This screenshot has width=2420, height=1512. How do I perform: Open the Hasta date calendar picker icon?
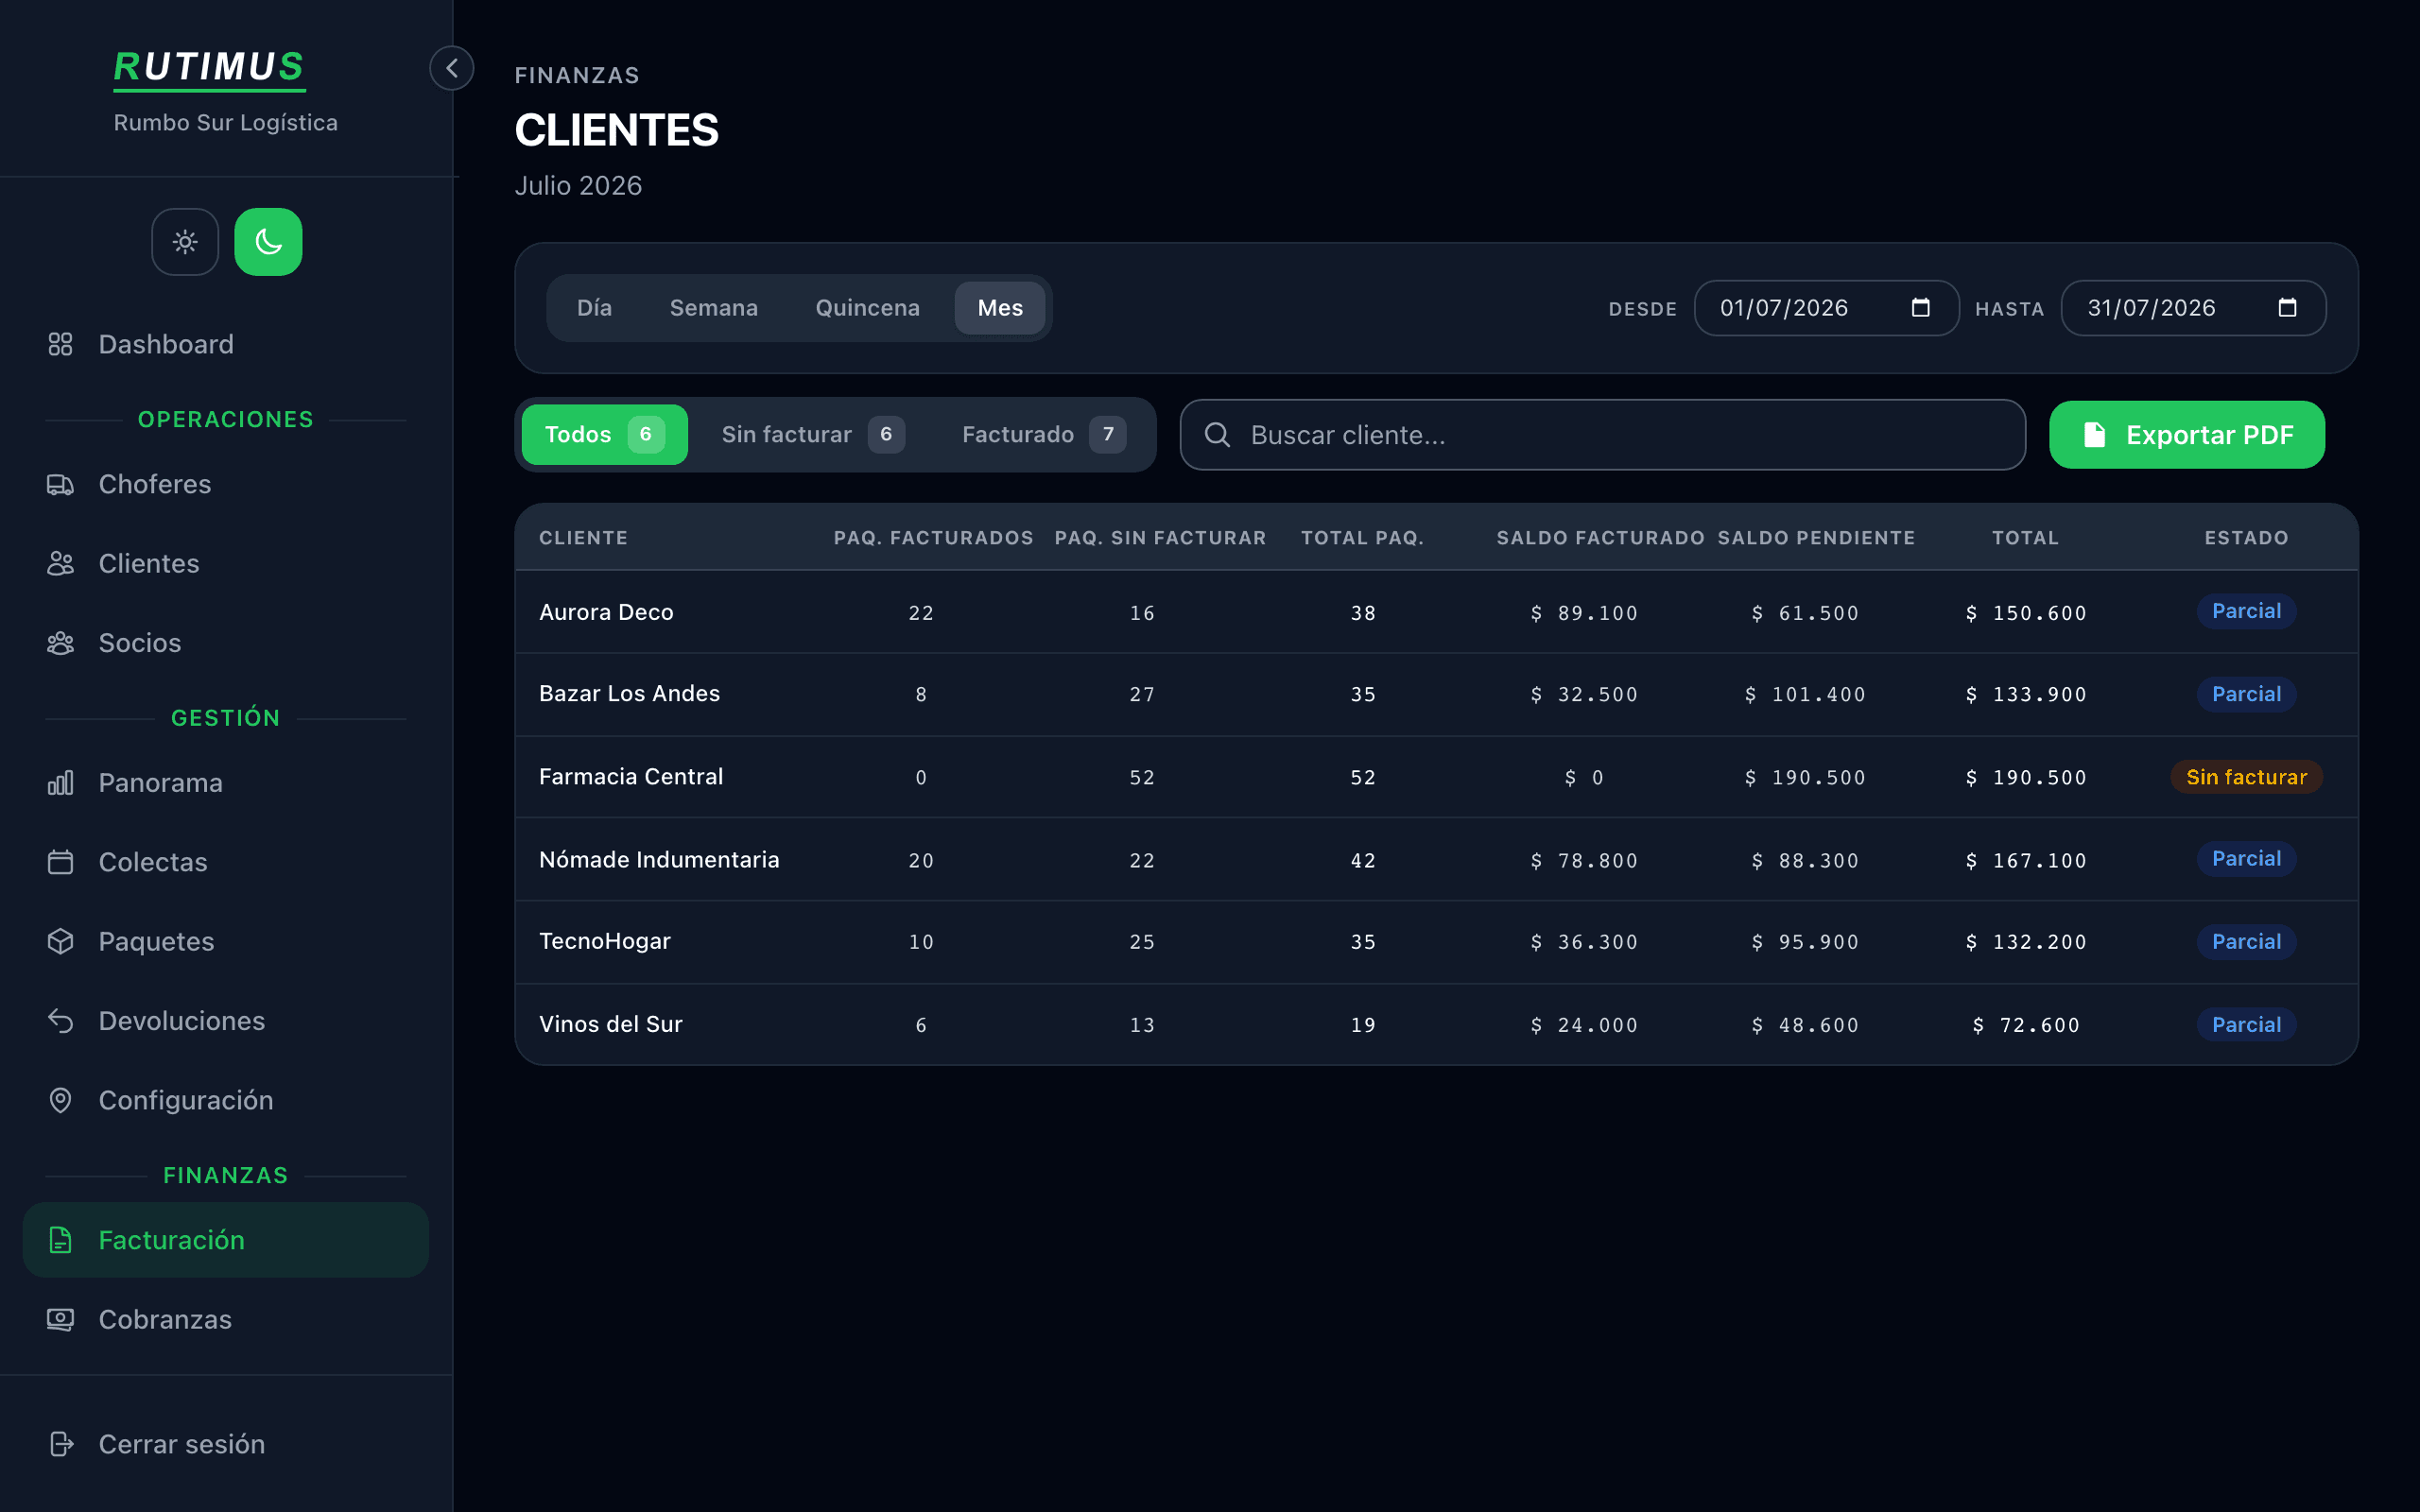2287,308
